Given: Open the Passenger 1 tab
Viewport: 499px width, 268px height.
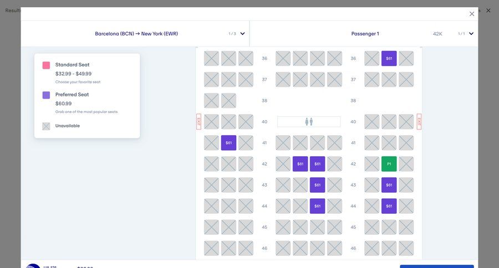Looking at the screenshot, I should click(x=365, y=34).
